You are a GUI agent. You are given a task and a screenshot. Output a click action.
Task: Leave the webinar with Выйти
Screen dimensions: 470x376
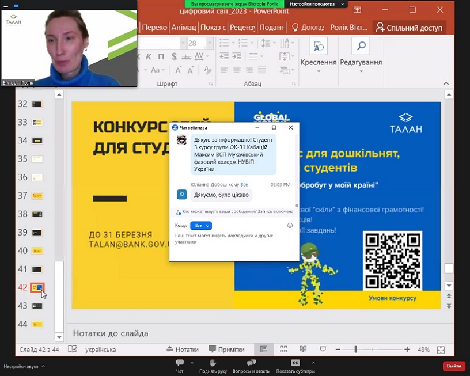(454, 366)
